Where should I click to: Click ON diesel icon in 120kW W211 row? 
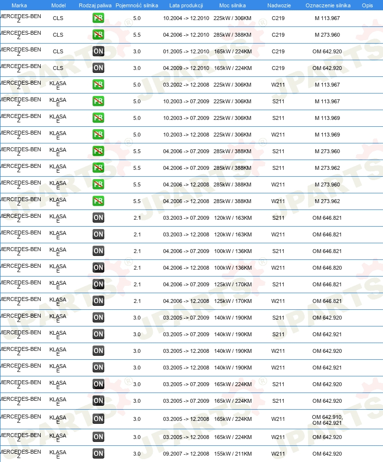pyautogui.click(x=98, y=234)
